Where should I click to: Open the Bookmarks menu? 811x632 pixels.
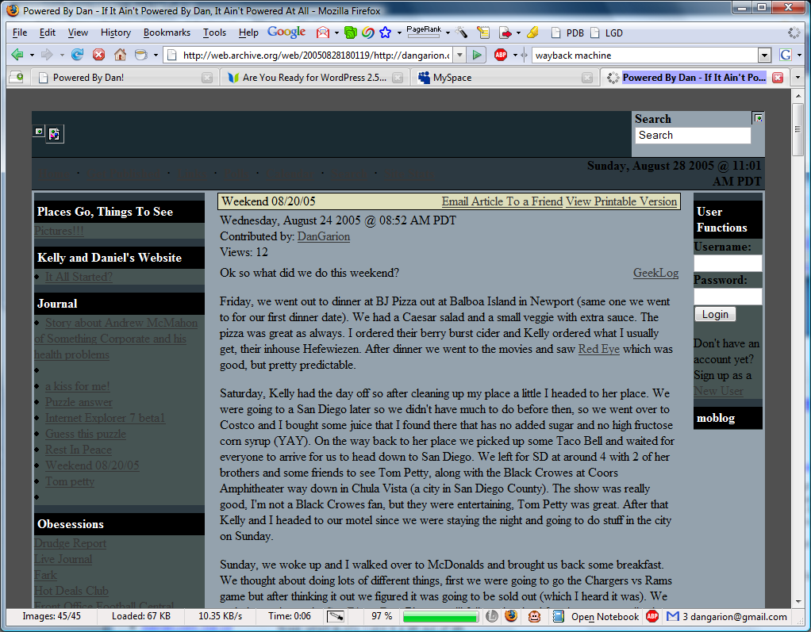(167, 33)
